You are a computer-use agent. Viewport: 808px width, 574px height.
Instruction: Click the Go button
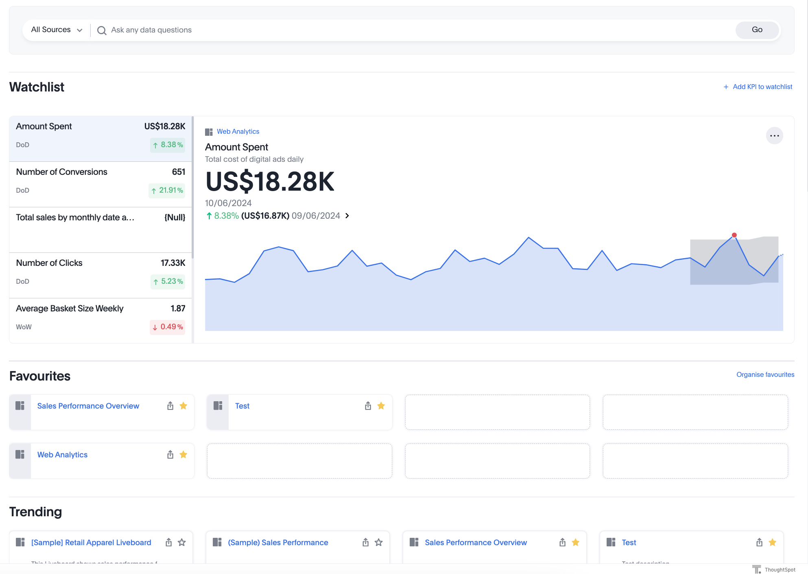[x=757, y=30]
